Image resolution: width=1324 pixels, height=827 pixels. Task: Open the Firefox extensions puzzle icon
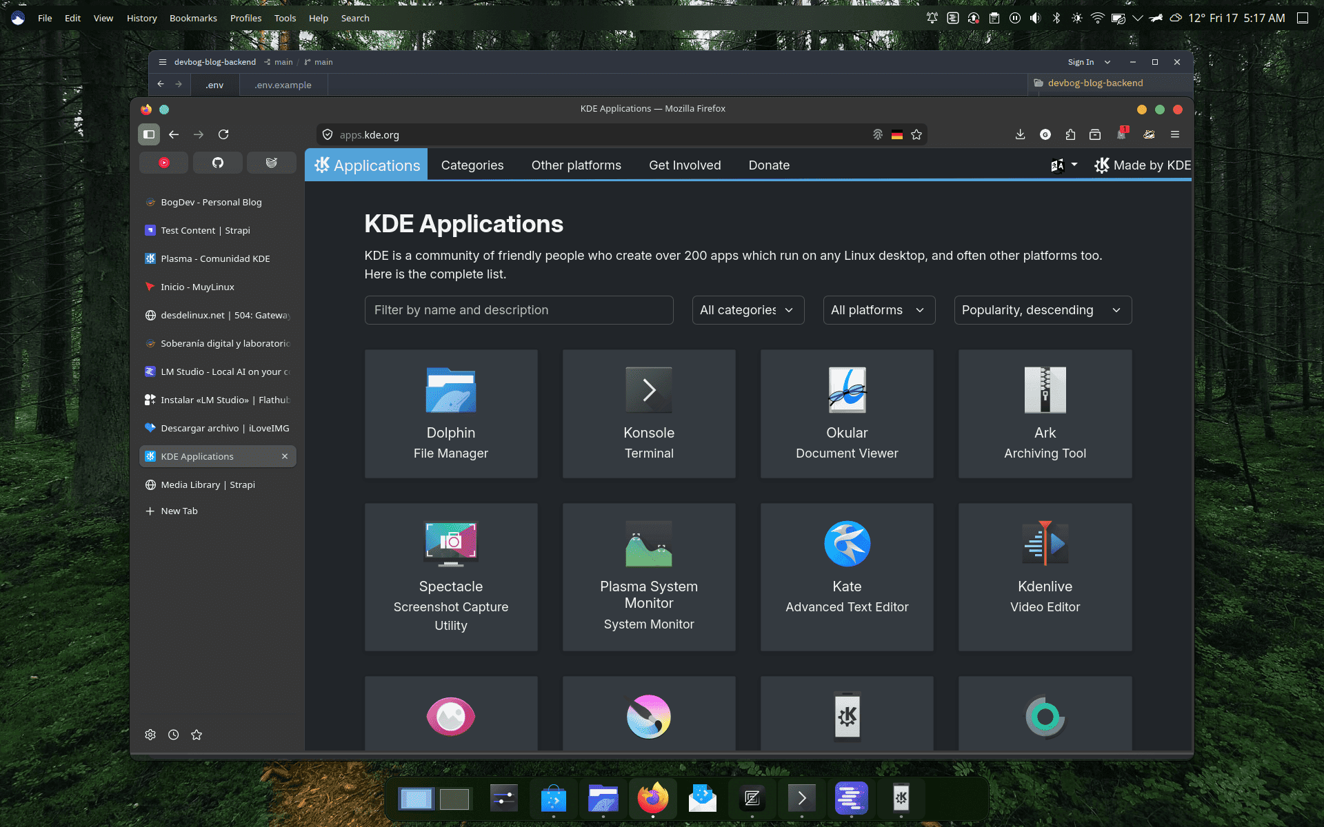[1070, 134]
